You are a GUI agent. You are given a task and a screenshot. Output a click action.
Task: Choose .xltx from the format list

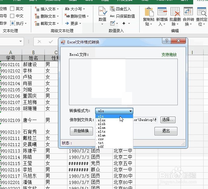[x=114, y=132]
